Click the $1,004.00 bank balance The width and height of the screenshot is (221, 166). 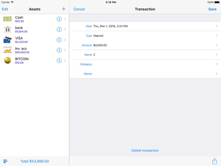(21, 32)
